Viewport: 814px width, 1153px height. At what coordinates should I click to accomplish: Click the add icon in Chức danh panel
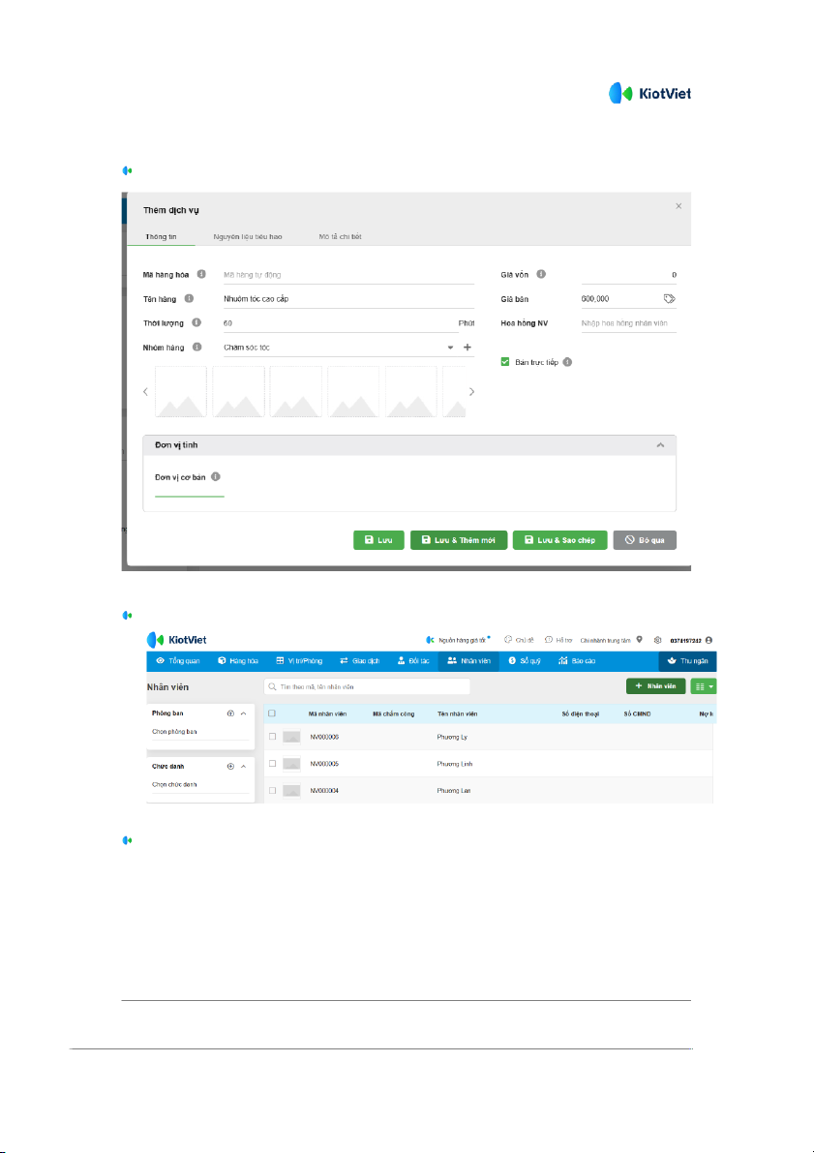point(230,766)
